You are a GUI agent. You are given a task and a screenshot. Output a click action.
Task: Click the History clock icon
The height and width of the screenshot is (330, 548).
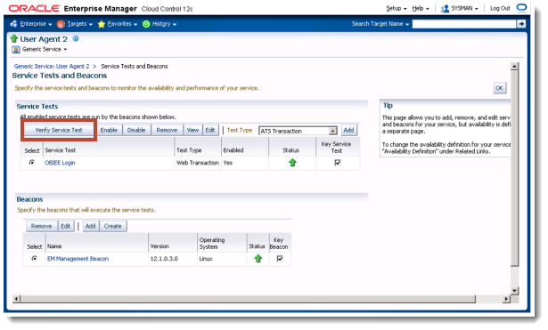[x=146, y=24]
